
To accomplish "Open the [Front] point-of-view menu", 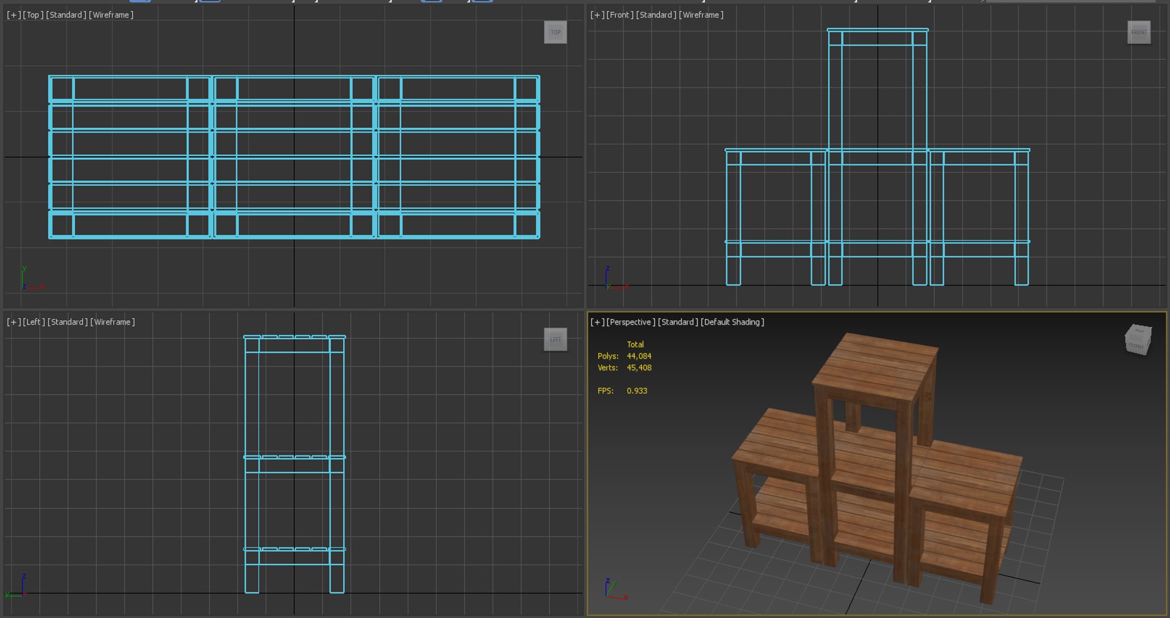I will tap(620, 15).
